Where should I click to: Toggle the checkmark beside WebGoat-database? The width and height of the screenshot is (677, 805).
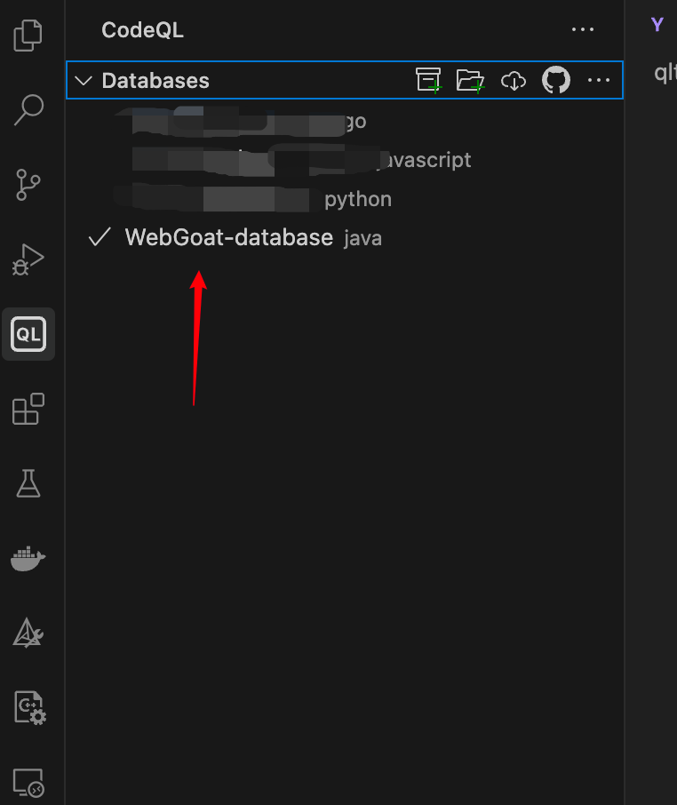(100, 237)
